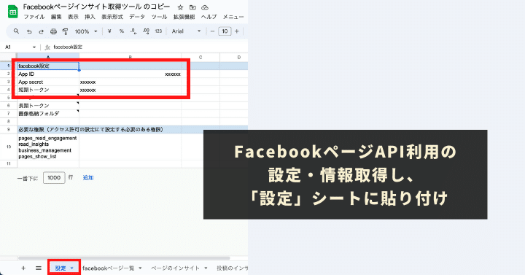This screenshot has width=525, height=275.
Task: Click the font size field showing 10
Action: point(225,31)
